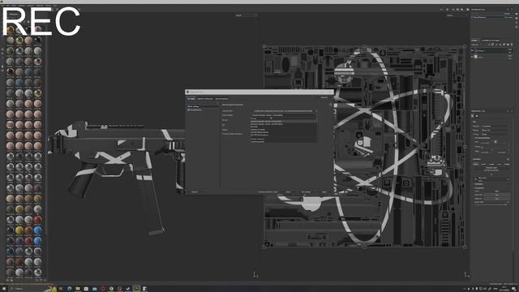The image size is (519, 292).
Task: Add a fill layer using the bucket icon
Action: pyautogui.click(x=500, y=45)
